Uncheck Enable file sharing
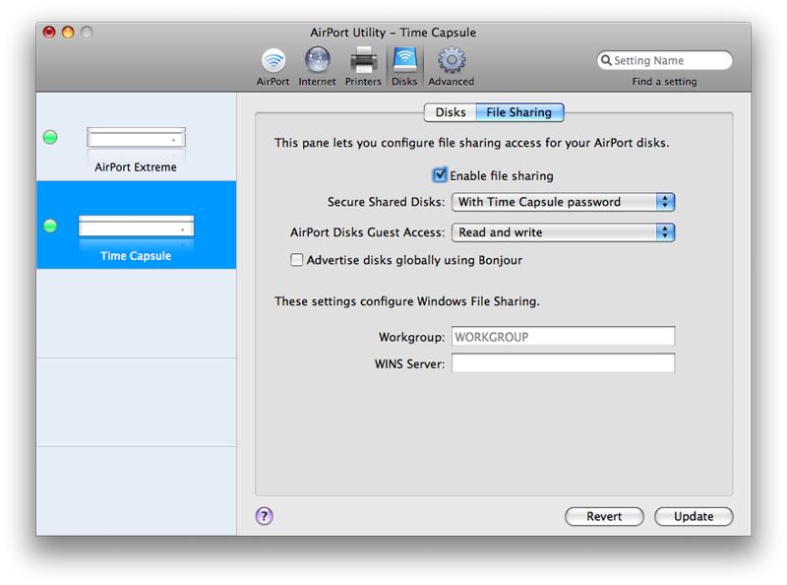 pyautogui.click(x=439, y=175)
